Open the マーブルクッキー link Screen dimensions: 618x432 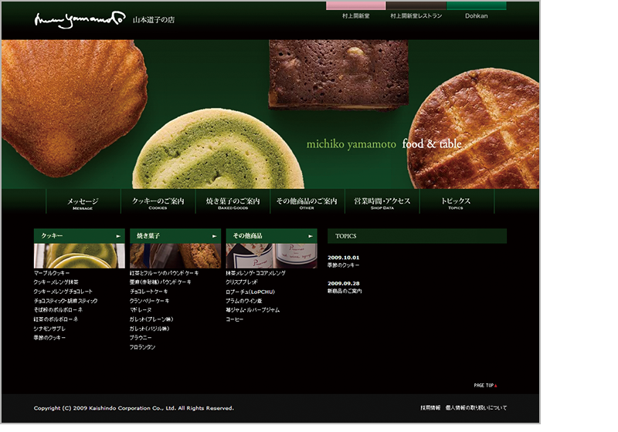click(x=52, y=273)
